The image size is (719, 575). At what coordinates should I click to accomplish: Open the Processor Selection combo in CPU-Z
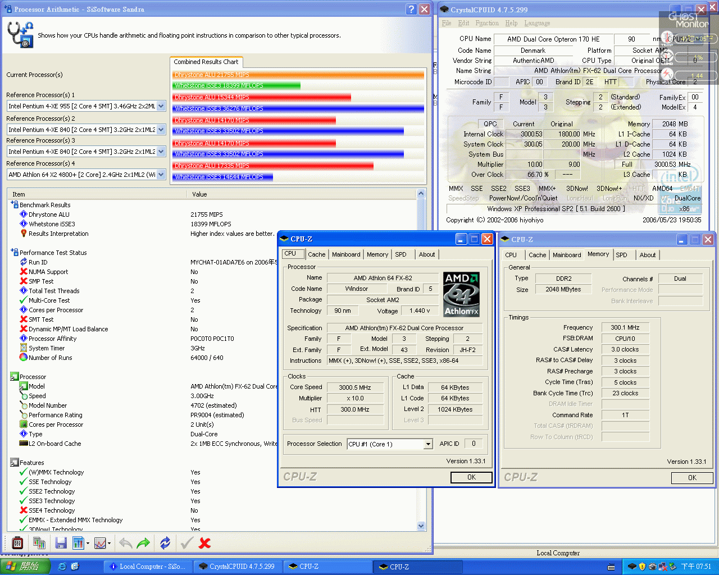pyautogui.click(x=428, y=444)
